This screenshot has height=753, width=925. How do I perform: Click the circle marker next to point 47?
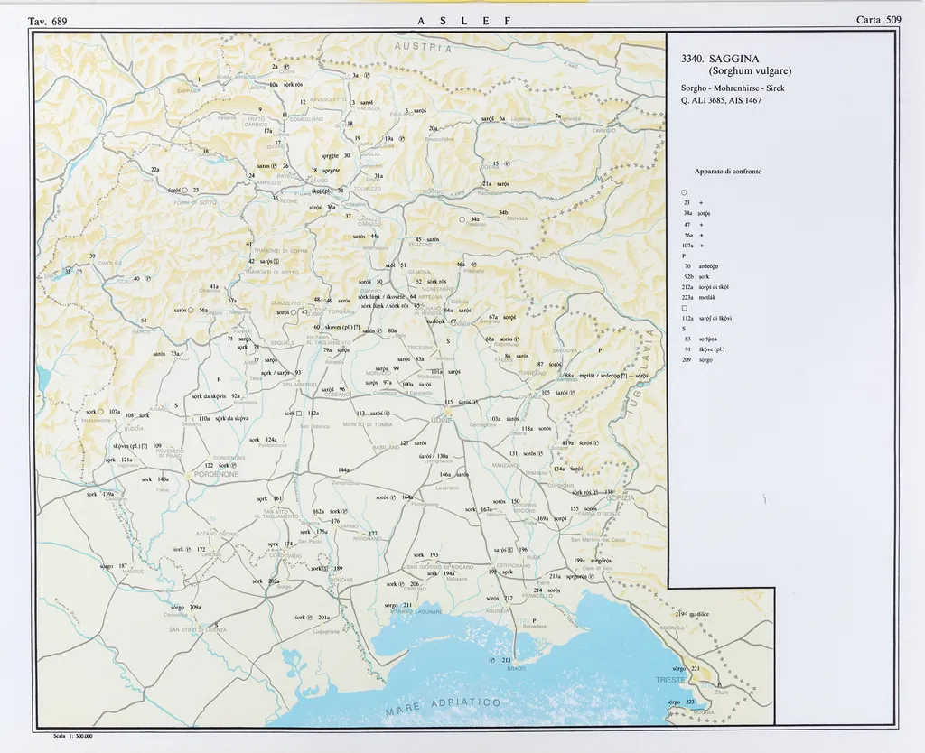[294, 312]
